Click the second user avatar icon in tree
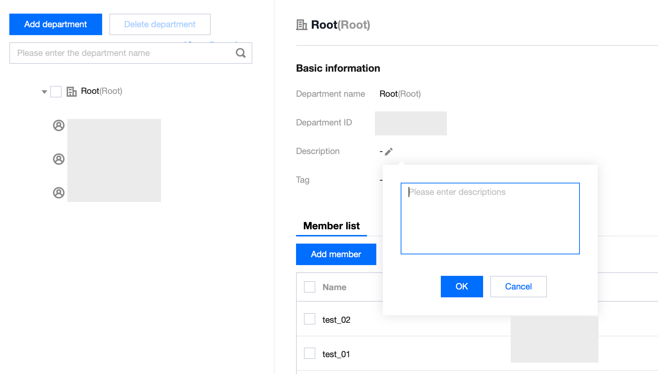 pos(59,159)
